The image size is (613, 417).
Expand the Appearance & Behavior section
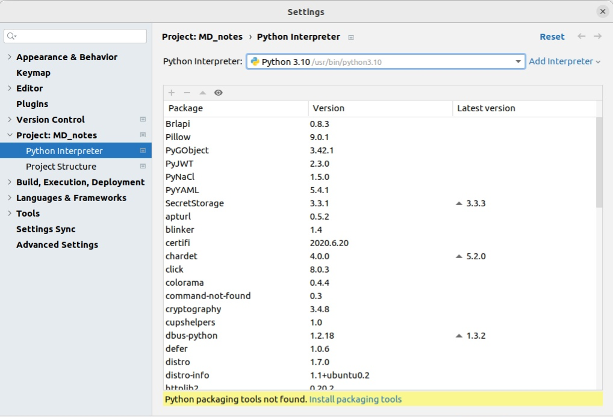[10, 57]
